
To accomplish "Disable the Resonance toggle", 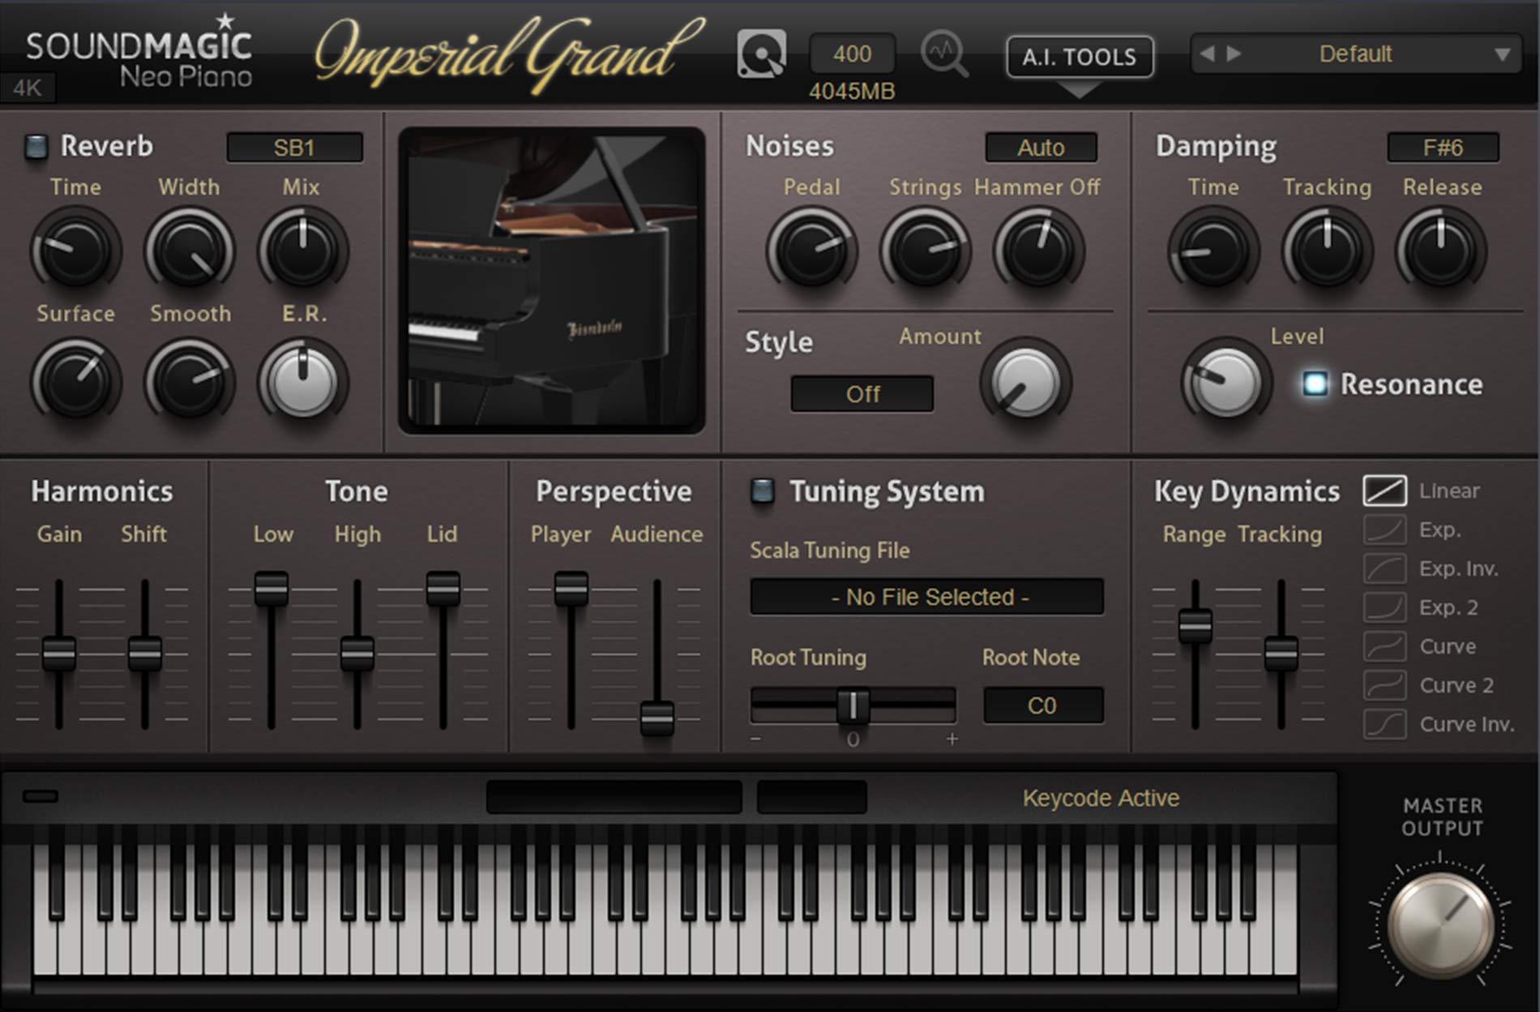I will coord(1315,384).
